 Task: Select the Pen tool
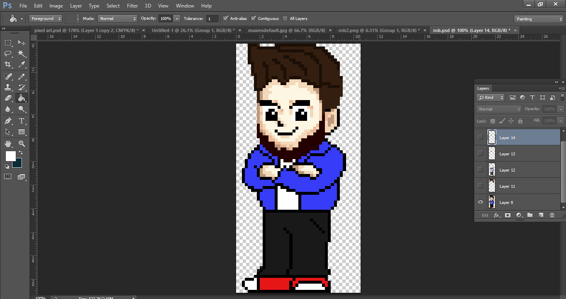[8, 121]
